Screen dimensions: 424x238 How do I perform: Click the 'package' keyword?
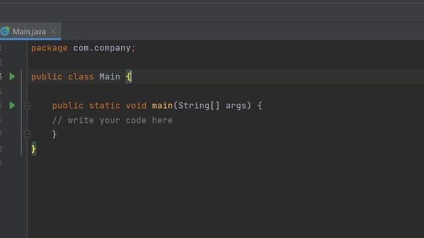coord(49,48)
